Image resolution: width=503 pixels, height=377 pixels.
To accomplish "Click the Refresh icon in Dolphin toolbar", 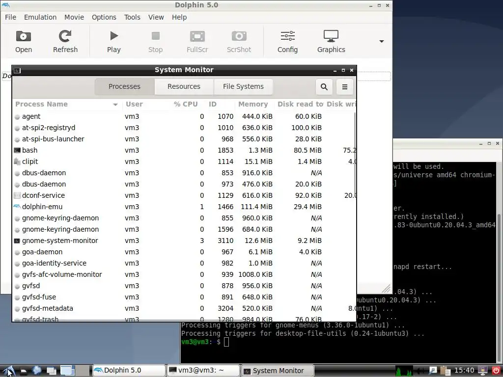I will [x=65, y=42].
